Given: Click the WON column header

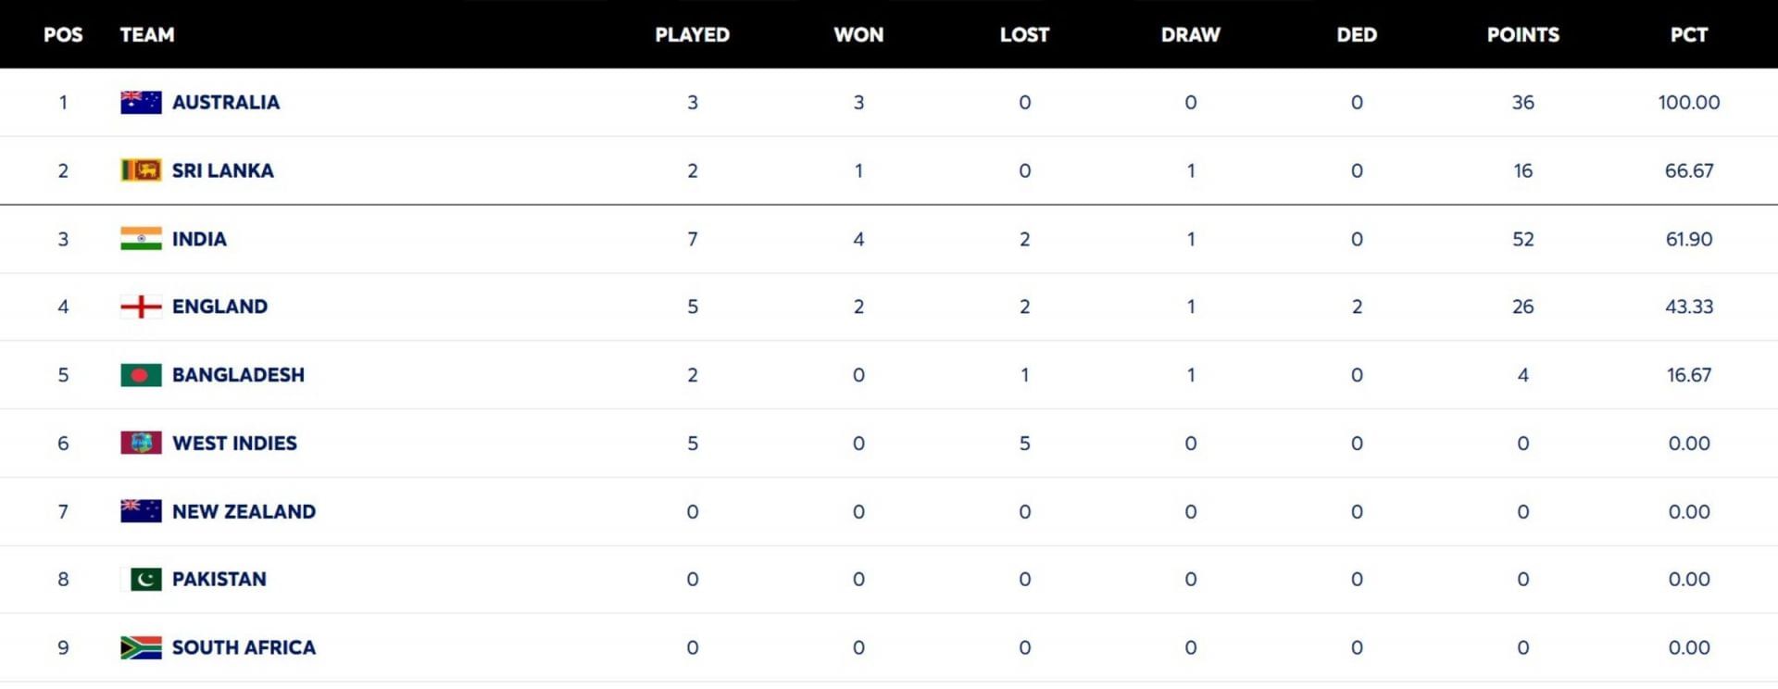Looking at the screenshot, I should 858,35.
